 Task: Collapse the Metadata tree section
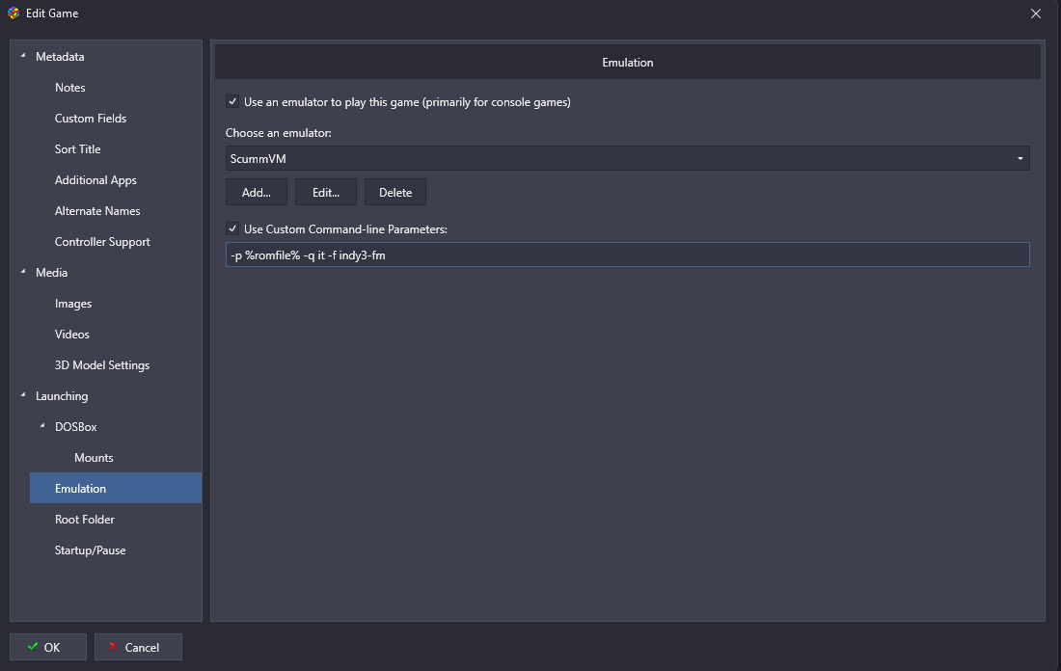tap(23, 56)
